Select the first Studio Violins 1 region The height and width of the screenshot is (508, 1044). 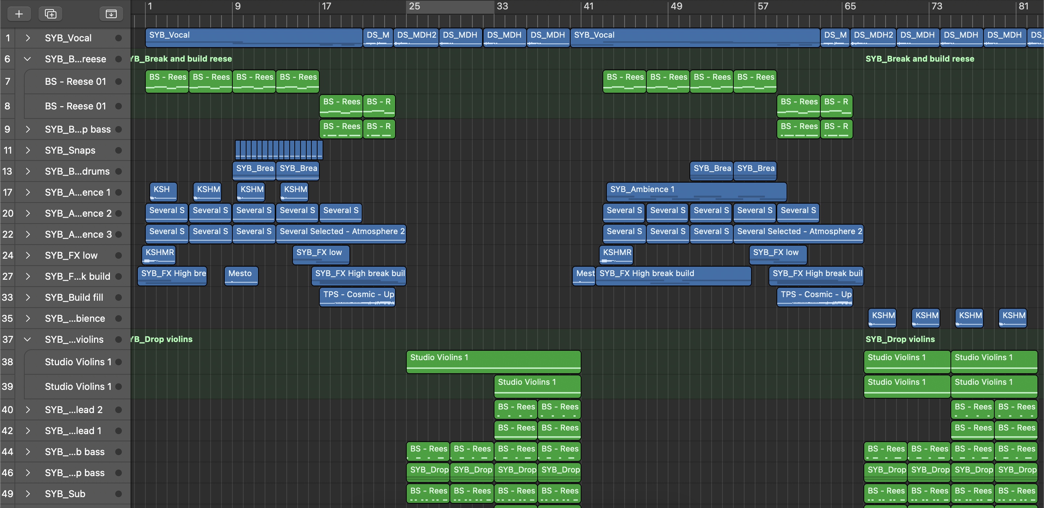493,361
